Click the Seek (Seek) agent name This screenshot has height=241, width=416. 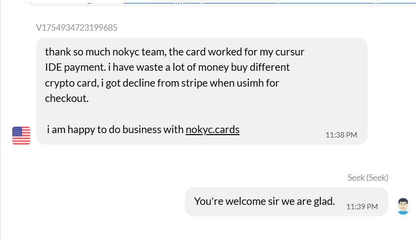coord(368,178)
